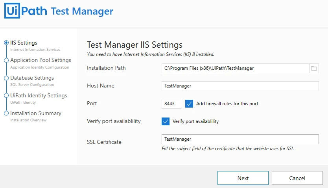Click the UiPath logo in header
The image size is (328, 188).
(26, 11)
